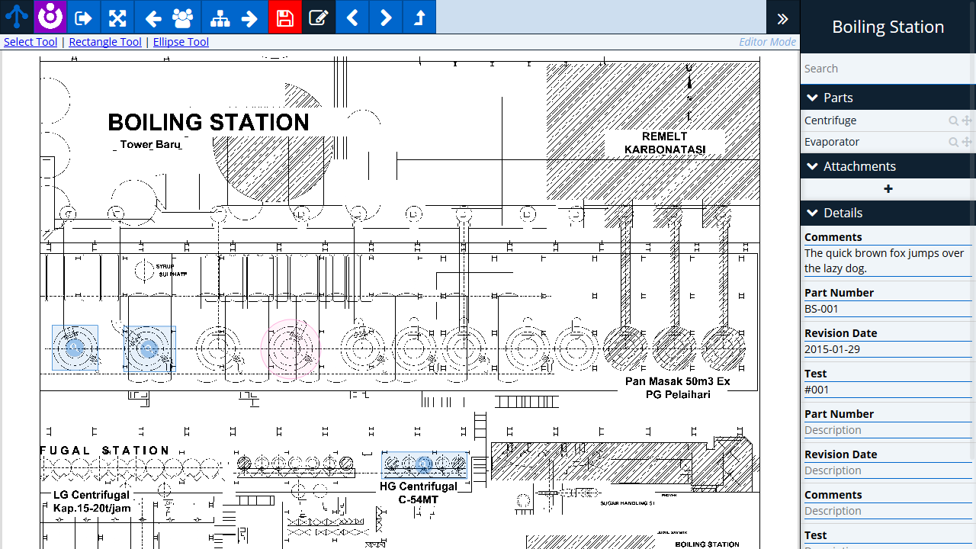
Task: Click the left arrow beside the people icon
Action: point(152,18)
